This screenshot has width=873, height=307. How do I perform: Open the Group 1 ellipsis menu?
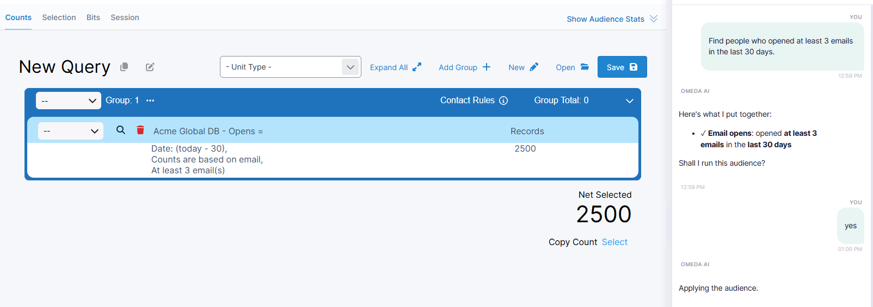(x=150, y=101)
